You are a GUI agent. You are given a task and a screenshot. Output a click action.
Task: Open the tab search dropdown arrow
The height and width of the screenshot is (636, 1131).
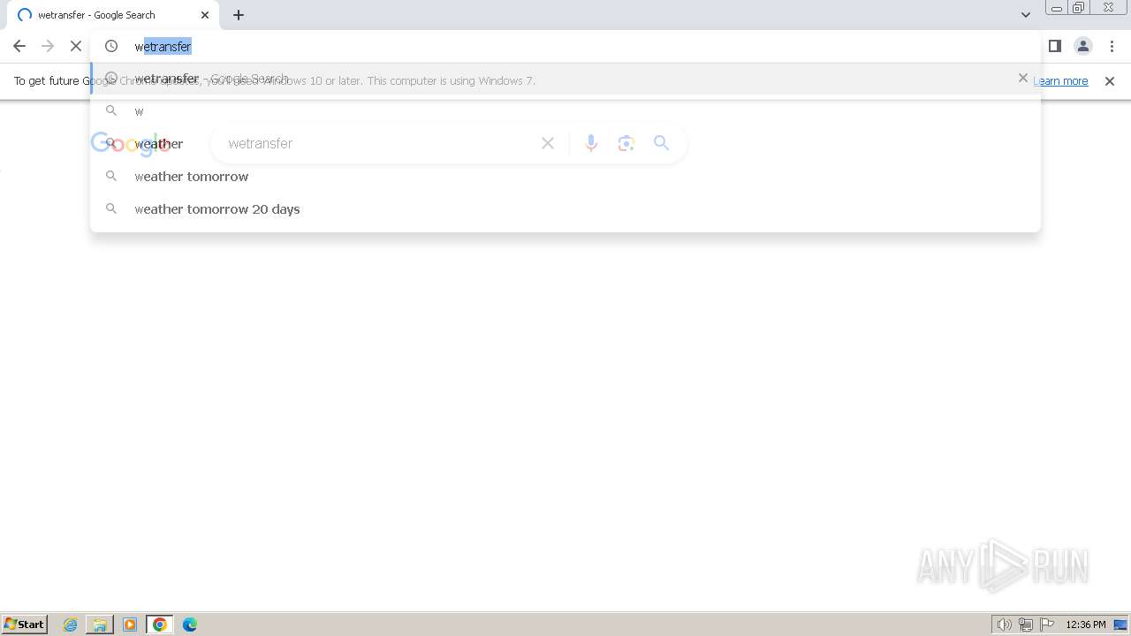tap(1026, 15)
